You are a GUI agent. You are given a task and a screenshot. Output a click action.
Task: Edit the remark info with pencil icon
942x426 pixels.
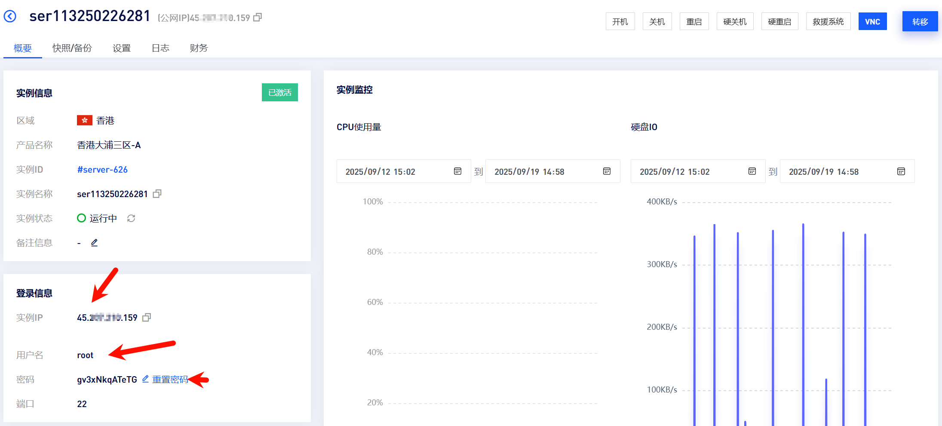click(x=95, y=243)
